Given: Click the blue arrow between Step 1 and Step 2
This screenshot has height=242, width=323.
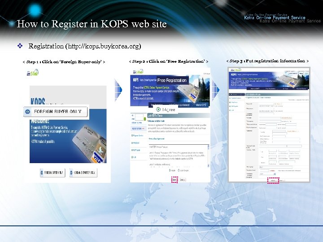Looking at the screenshot, I should coord(118,90).
